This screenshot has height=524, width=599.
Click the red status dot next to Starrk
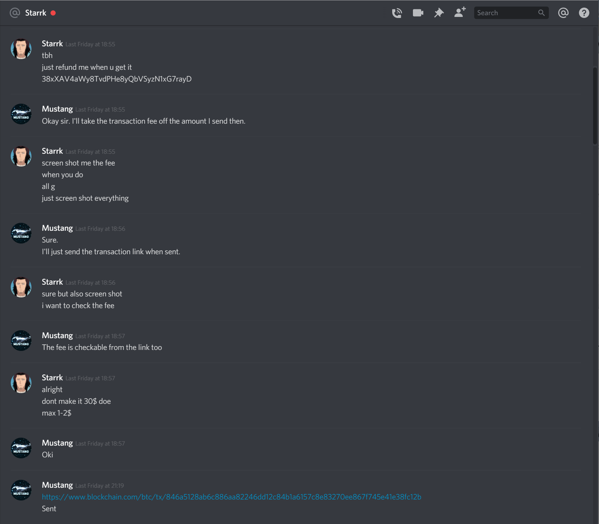click(53, 13)
